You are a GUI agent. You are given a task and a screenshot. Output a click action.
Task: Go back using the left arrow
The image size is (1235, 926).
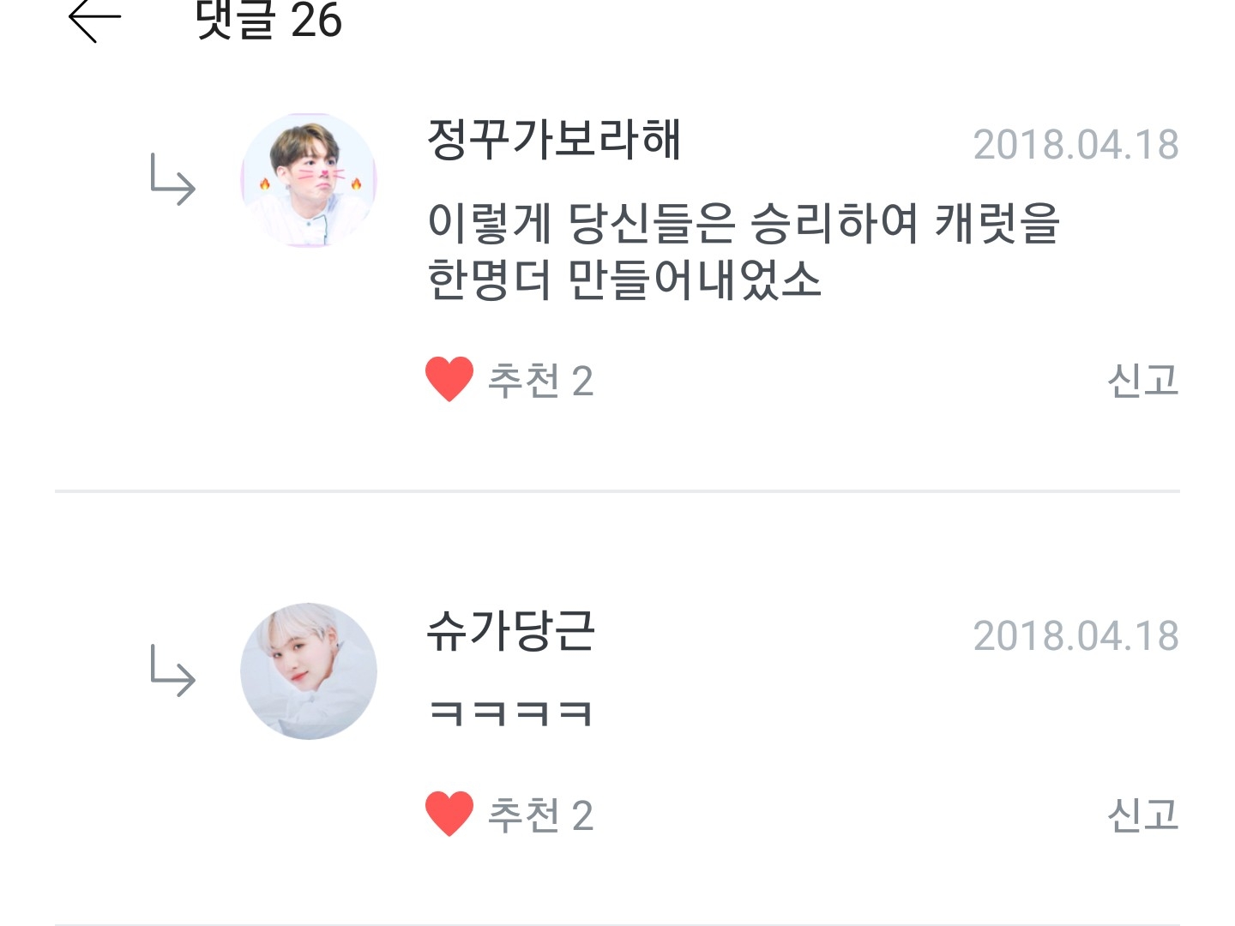pyautogui.click(x=94, y=19)
